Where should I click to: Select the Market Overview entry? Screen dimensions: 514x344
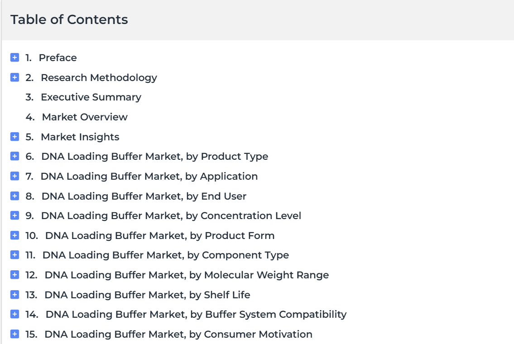tap(85, 117)
